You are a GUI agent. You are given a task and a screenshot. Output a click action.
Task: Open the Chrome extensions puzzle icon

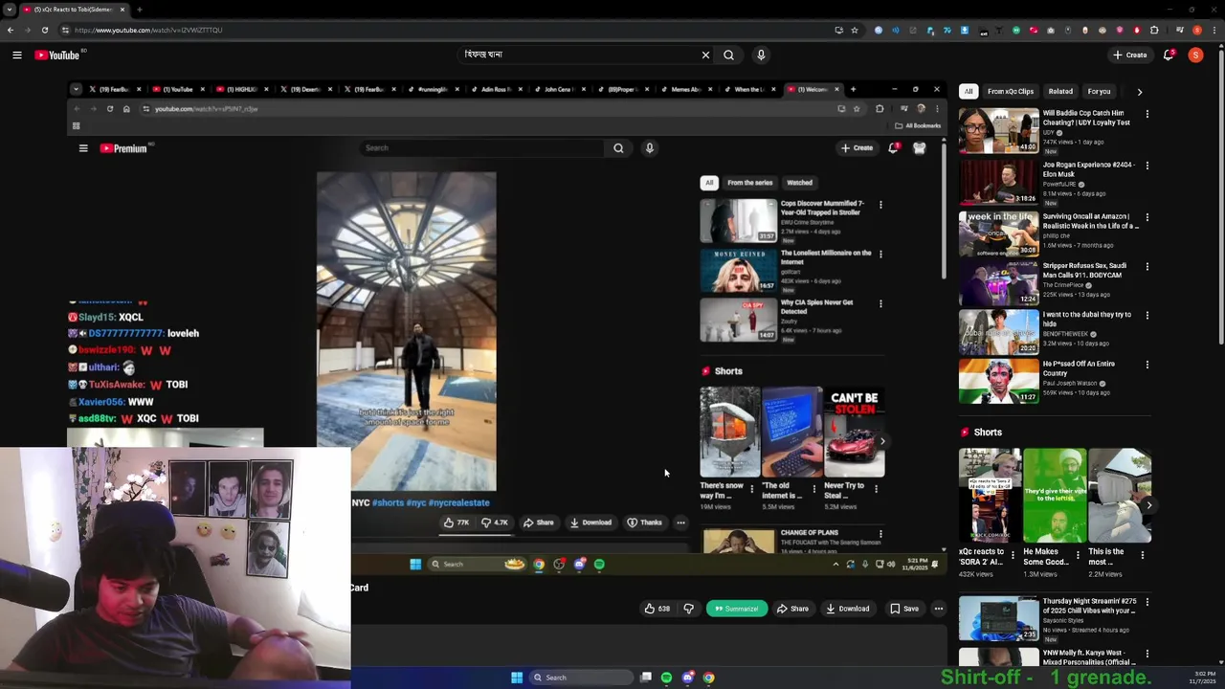[1154, 30]
